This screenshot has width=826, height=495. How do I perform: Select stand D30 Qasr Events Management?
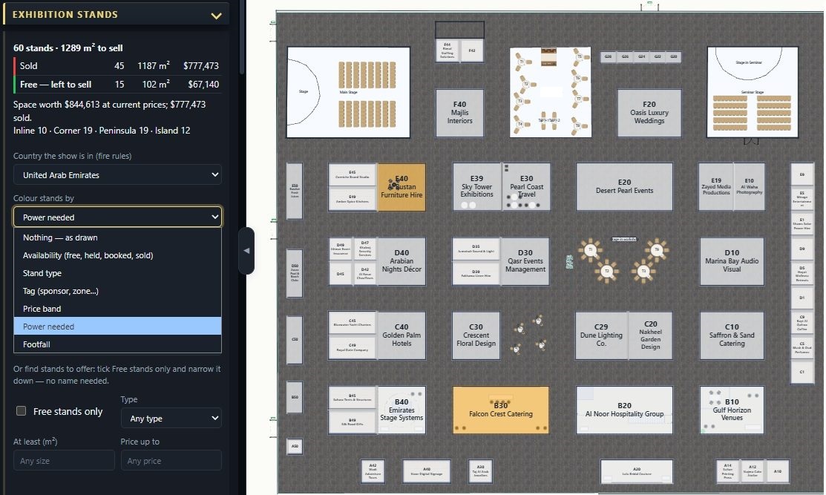point(525,261)
